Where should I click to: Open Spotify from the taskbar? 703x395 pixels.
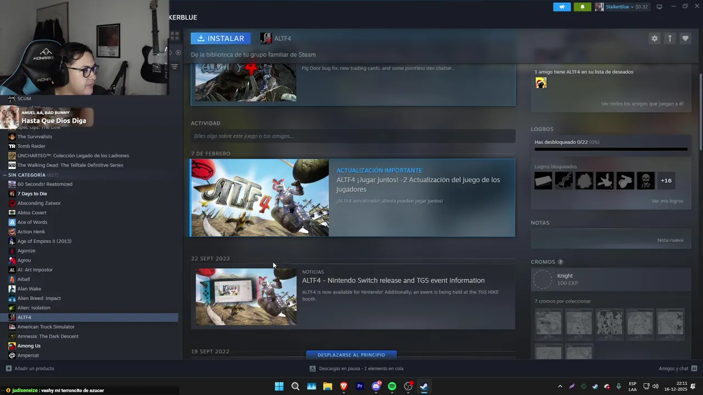[x=392, y=386]
